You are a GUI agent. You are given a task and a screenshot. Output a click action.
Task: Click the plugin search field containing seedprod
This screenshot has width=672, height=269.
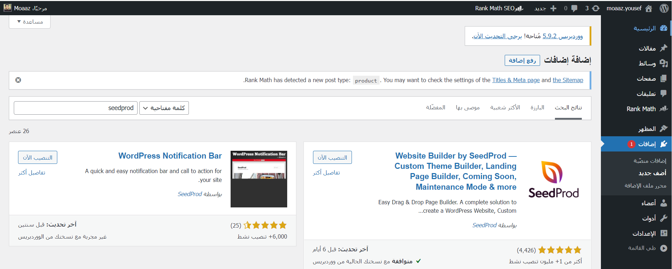click(76, 108)
